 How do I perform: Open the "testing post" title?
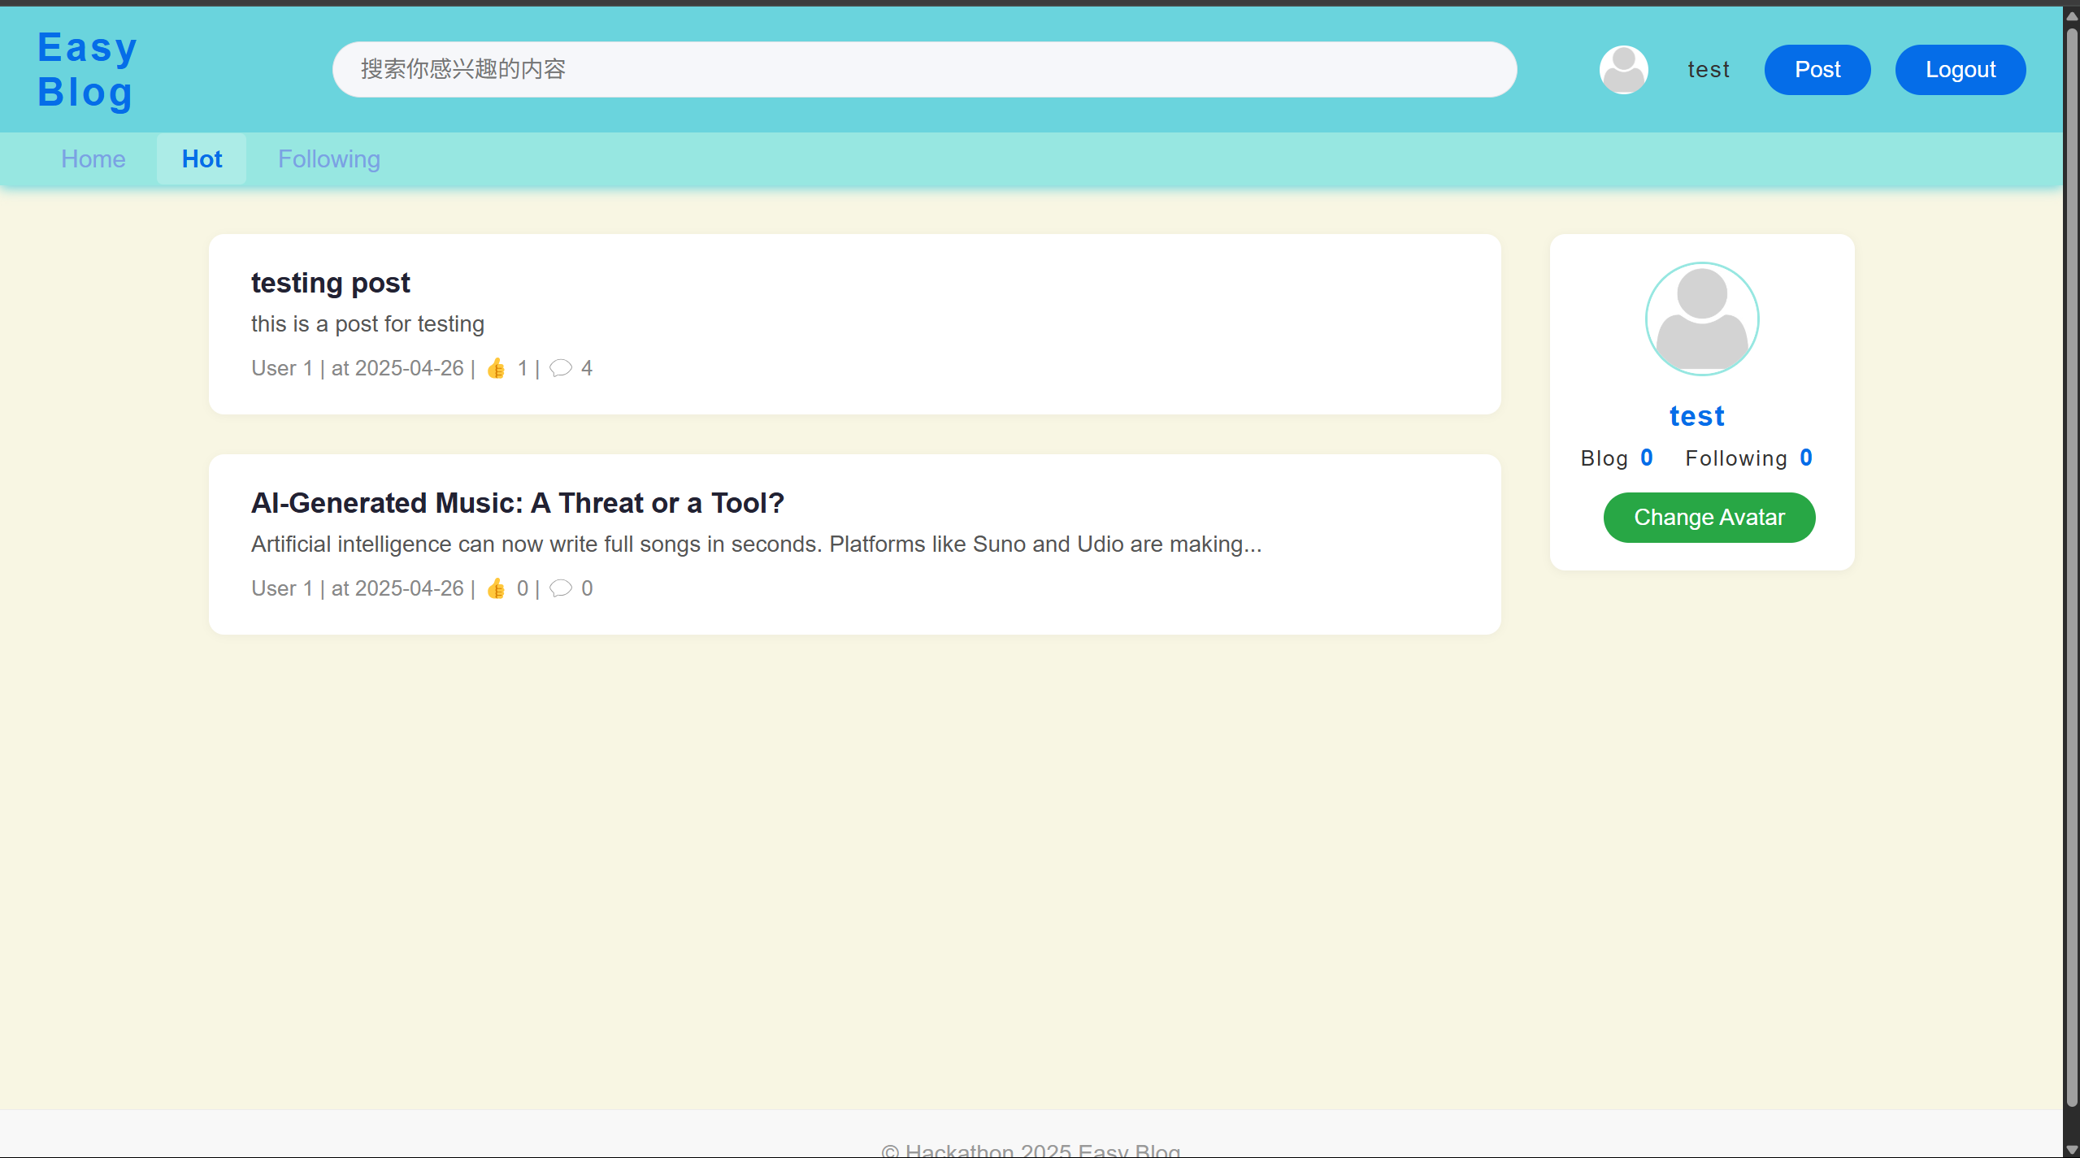pyautogui.click(x=330, y=283)
